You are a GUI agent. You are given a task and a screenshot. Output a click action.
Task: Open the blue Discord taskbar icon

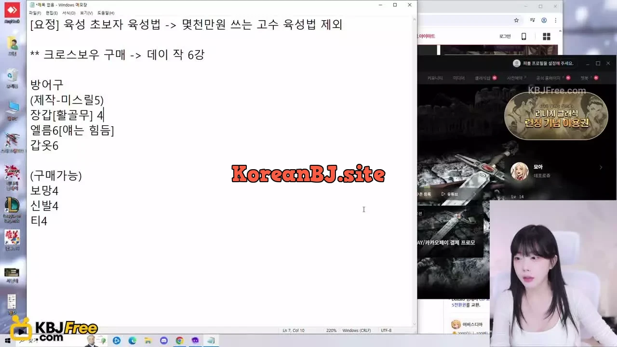[163, 341]
